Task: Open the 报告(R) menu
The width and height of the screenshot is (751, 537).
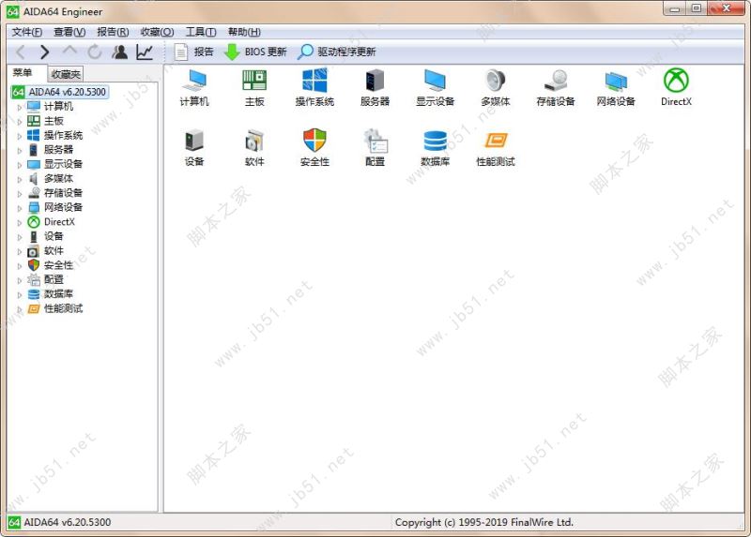Action: (113, 32)
